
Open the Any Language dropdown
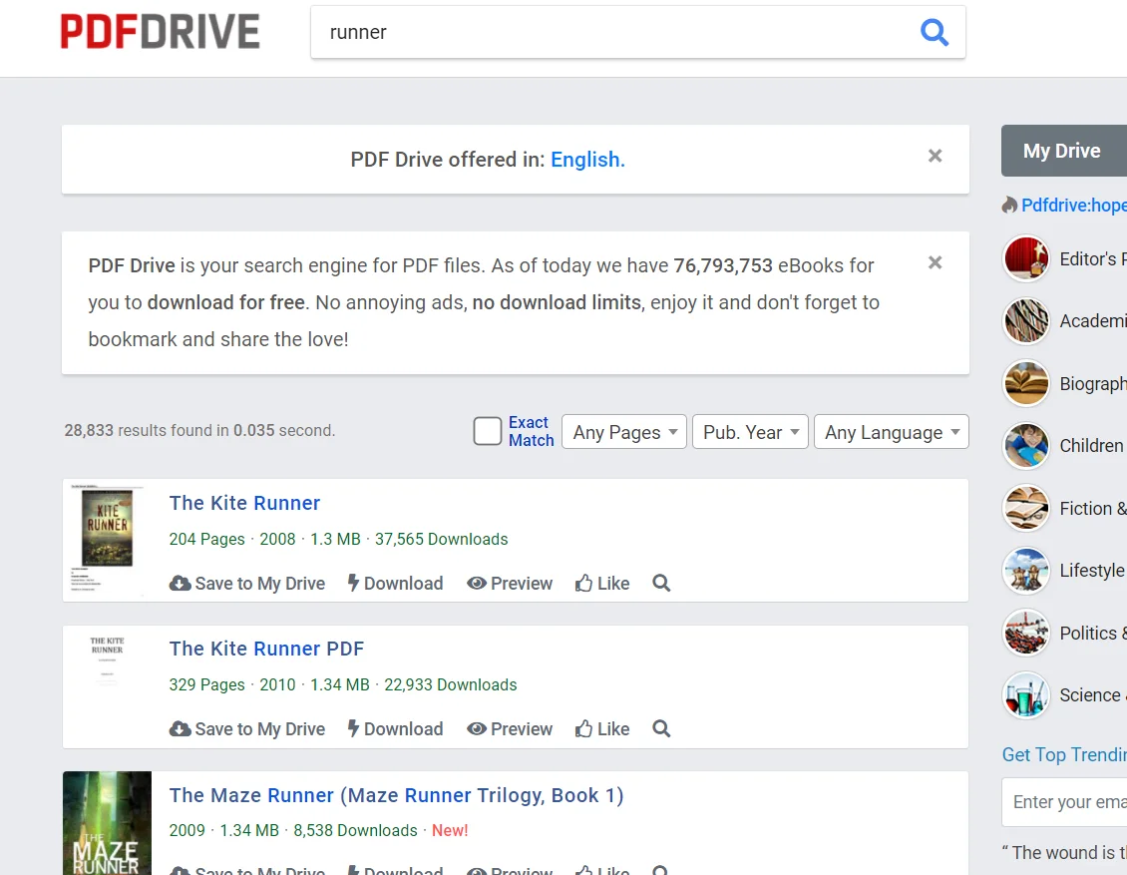coord(892,432)
